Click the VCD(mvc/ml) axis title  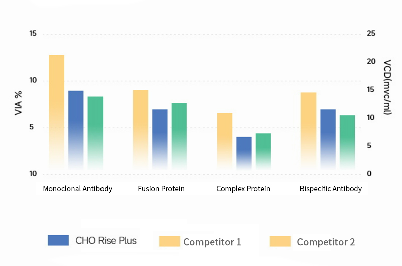pyautogui.click(x=387, y=87)
